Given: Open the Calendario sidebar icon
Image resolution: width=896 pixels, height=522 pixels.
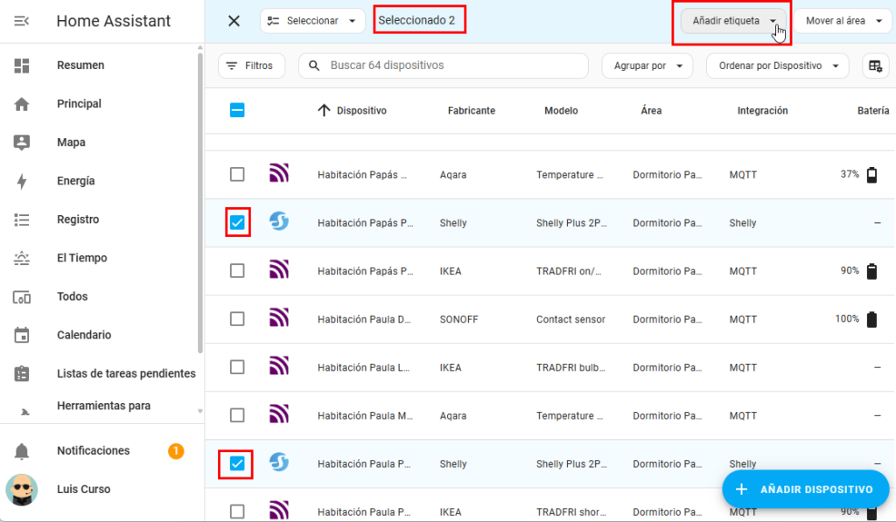Looking at the screenshot, I should [22, 335].
